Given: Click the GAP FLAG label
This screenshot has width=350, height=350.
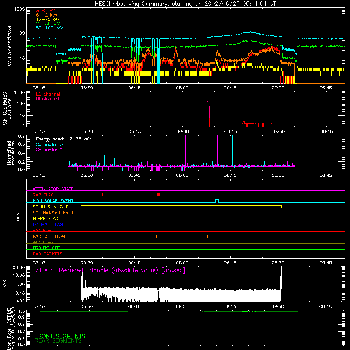Looking at the screenshot, I should (x=43, y=195).
